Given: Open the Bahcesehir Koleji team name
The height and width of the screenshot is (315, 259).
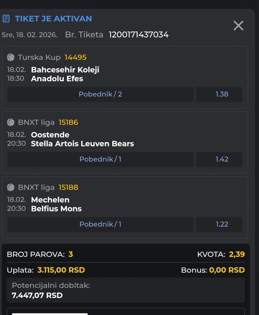Looking at the screenshot, I should [x=65, y=70].
